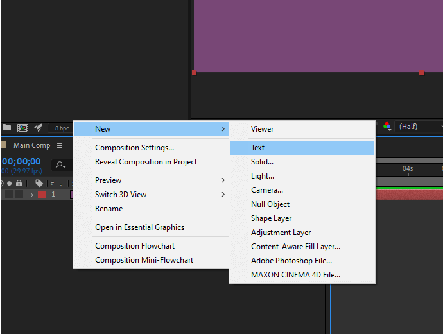Click the lower-right red handle of the solid
This screenshot has width=443, height=334.
tap(422, 73)
